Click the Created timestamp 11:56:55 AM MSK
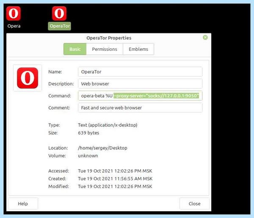 click(115, 179)
